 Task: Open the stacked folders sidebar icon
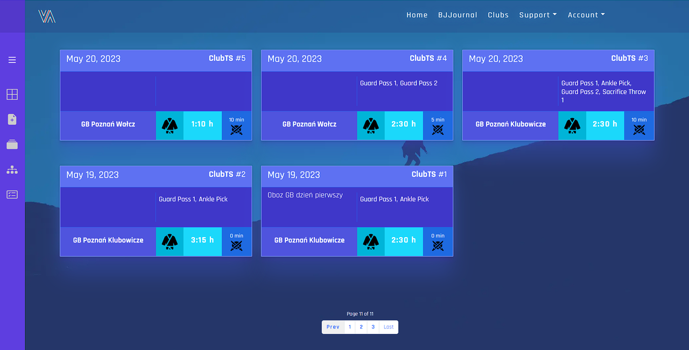click(12, 144)
